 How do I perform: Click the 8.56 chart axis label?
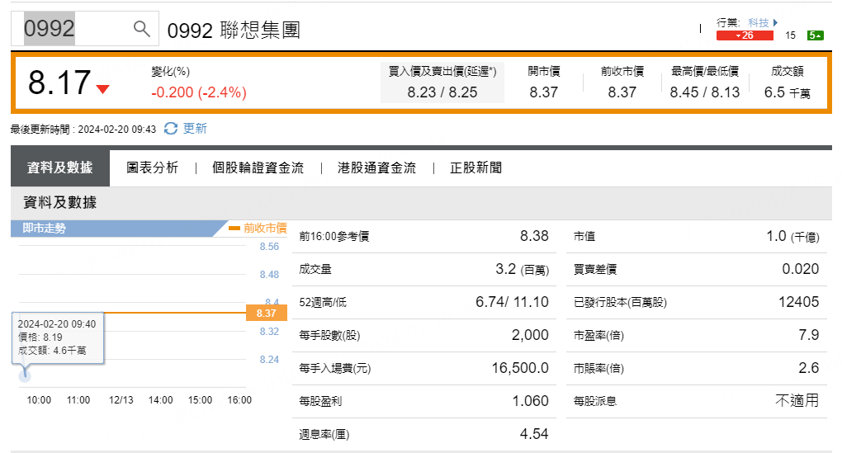[269, 247]
